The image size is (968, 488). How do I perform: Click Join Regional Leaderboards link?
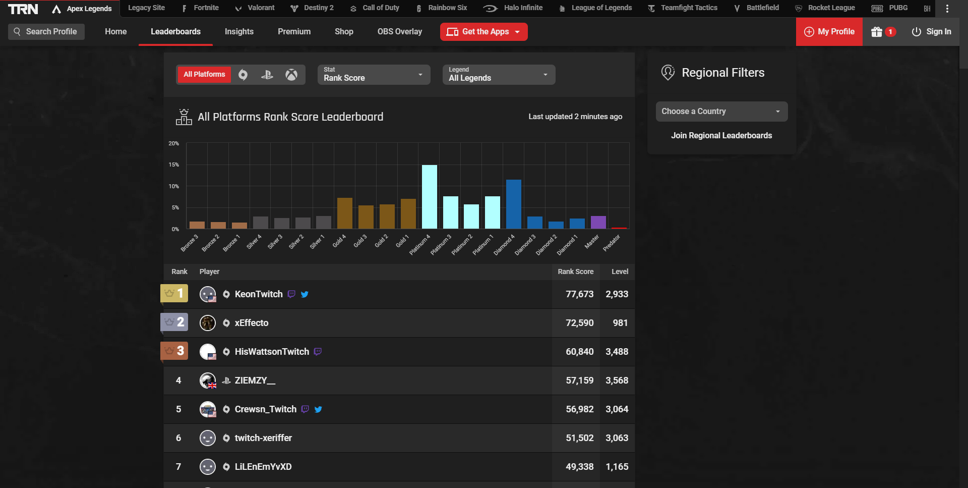tap(721, 136)
